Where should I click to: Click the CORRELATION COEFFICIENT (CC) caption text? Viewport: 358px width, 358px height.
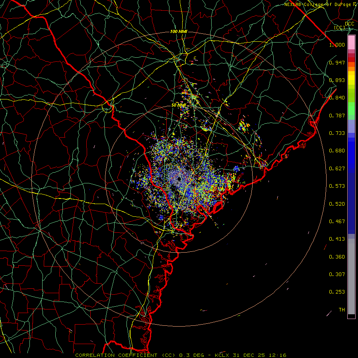[x=125, y=355]
